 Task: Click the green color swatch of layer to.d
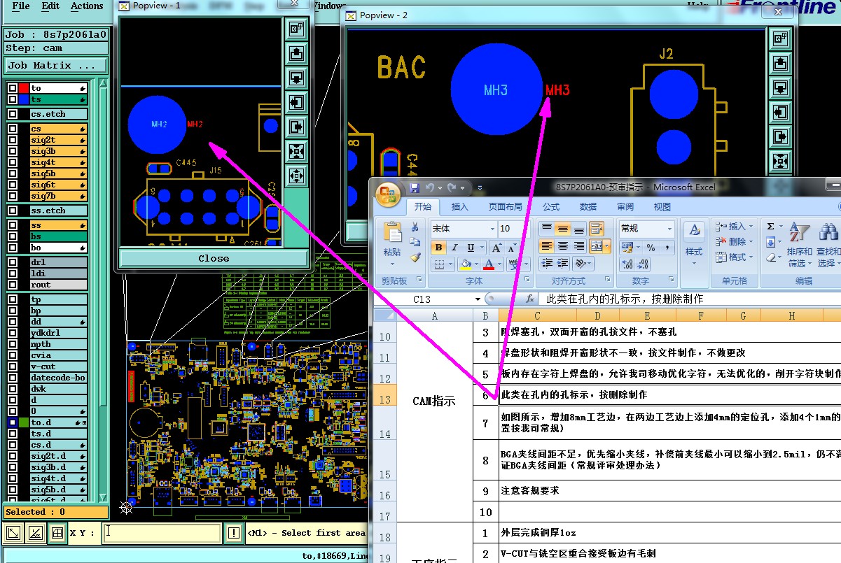pyautogui.click(x=23, y=422)
